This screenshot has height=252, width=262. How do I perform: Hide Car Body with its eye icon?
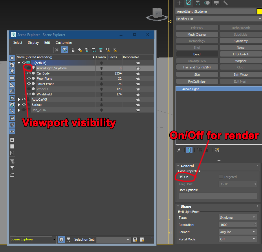pos(29,73)
